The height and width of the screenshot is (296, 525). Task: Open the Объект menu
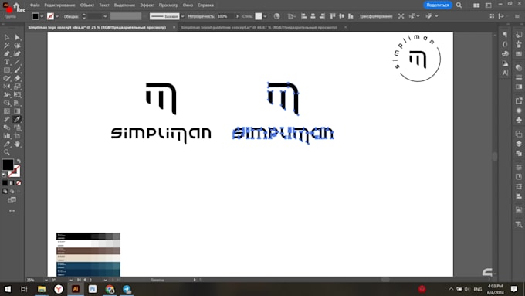pos(87,5)
